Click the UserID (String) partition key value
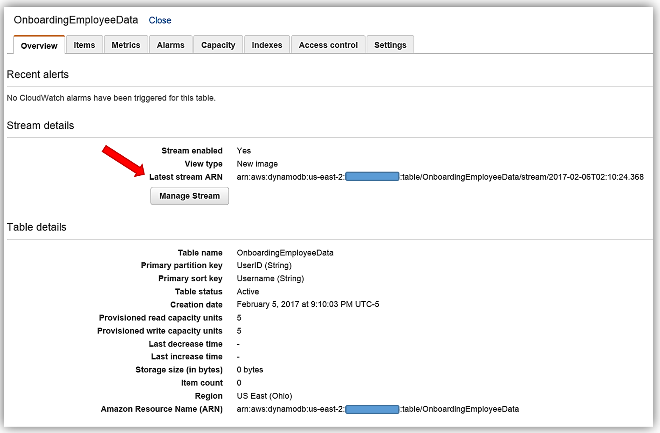This screenshot has width=660, height=433. click(x=264, y=265)
